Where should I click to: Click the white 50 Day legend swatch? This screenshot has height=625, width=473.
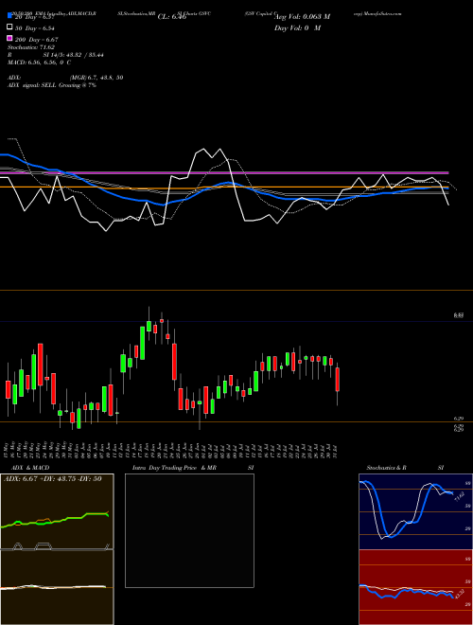[9, 27]
